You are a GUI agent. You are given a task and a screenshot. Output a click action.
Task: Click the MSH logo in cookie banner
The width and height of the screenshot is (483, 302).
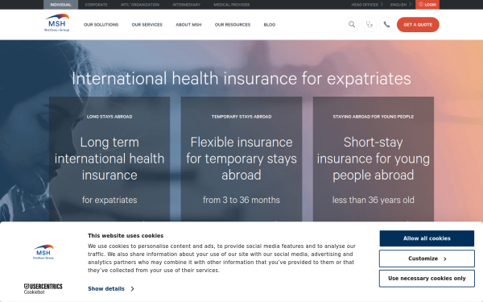point(43,252)
